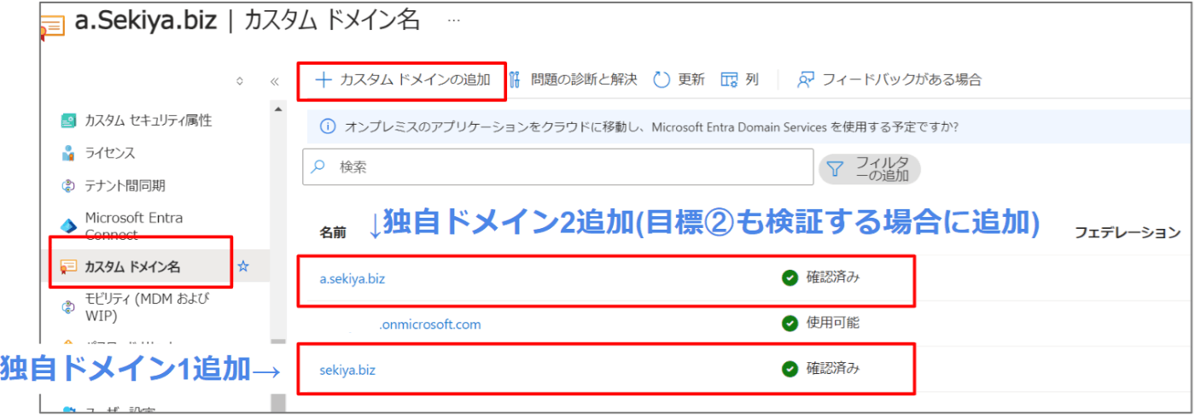Click the 更新 refresh button
Screen dimensions: 1195x415
(x=679, y=80)
